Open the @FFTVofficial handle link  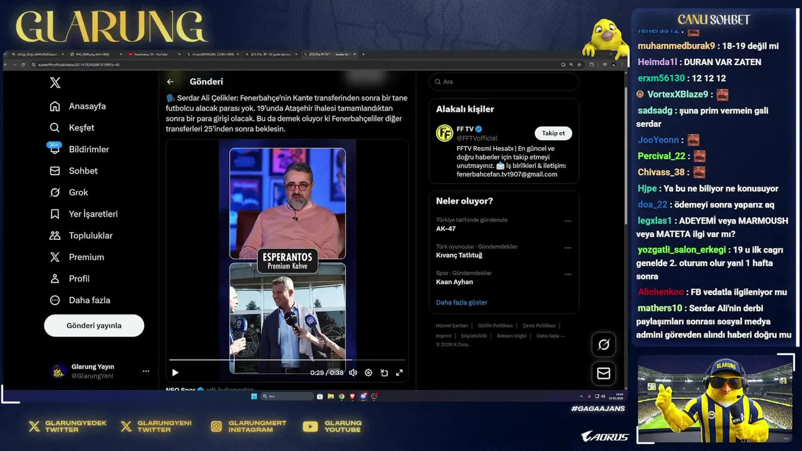(477, 138)
